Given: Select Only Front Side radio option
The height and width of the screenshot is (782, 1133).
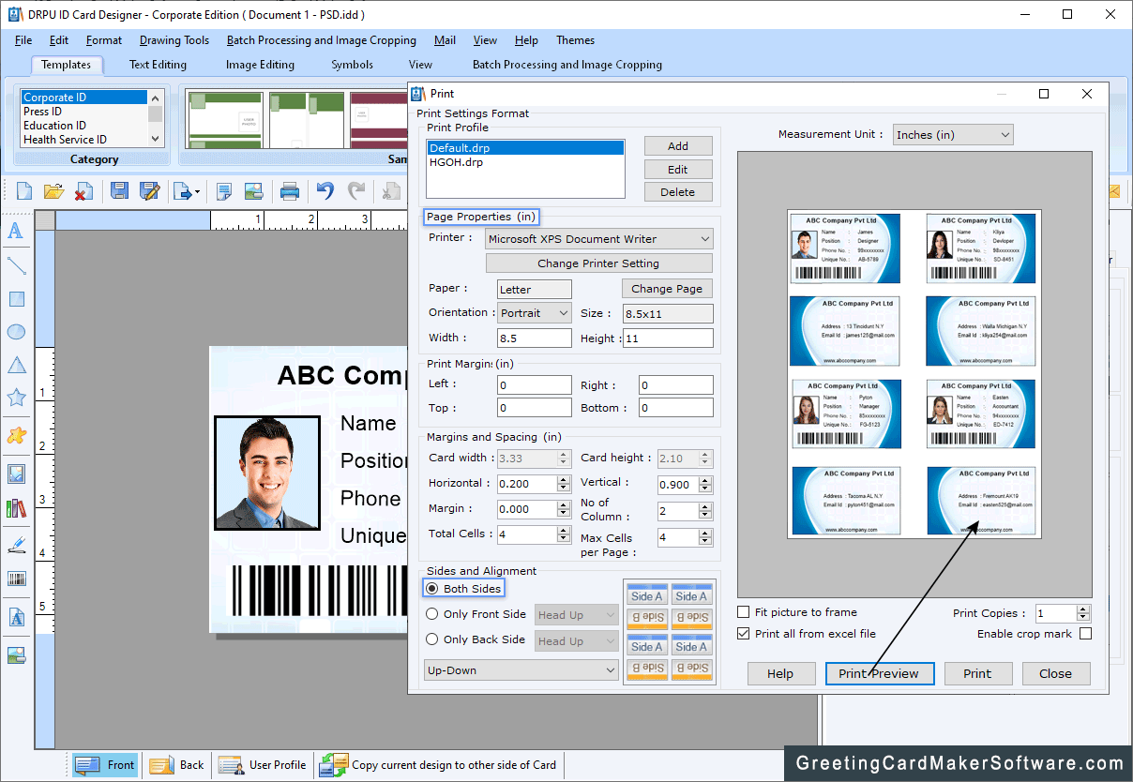Looking at the screenshot, I should pyautogui.click(x=431, y=614).
